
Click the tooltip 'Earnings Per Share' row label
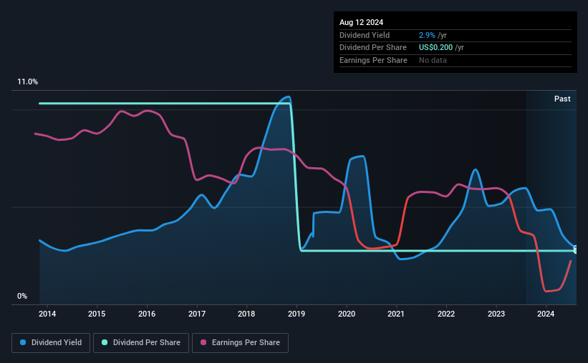click(373, 60)
